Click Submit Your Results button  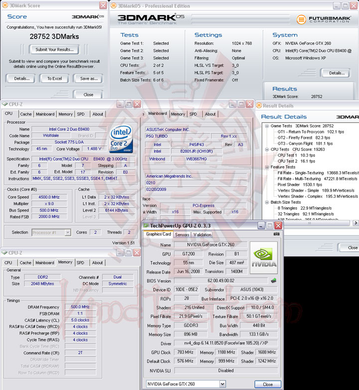pyautogui.click(x=54, y=49)
